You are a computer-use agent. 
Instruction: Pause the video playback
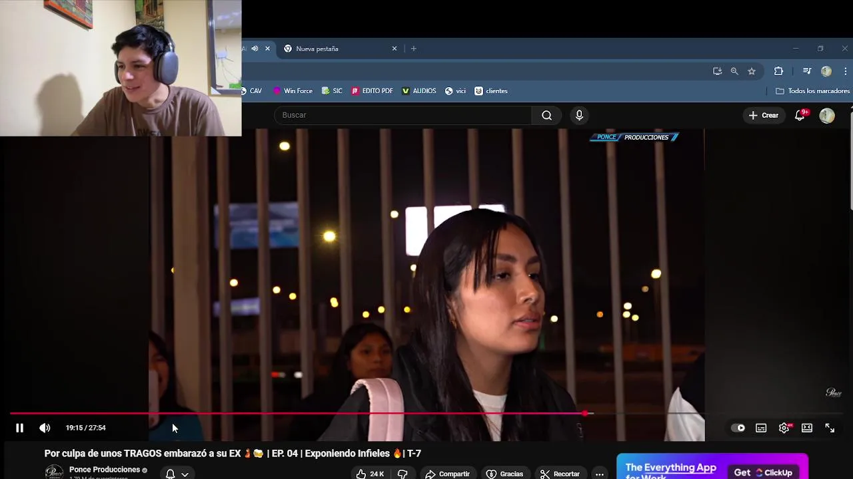[x=19, y=428]
